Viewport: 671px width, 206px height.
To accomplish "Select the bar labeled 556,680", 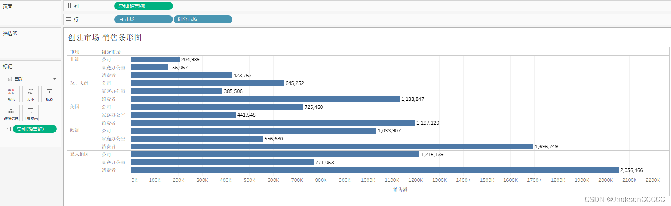I will 197,138.
